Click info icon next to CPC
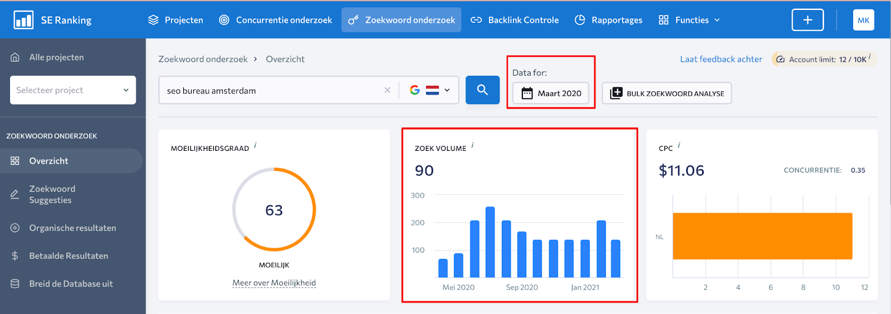The width and height of the screenshot is (891, 314). [679, 145]
